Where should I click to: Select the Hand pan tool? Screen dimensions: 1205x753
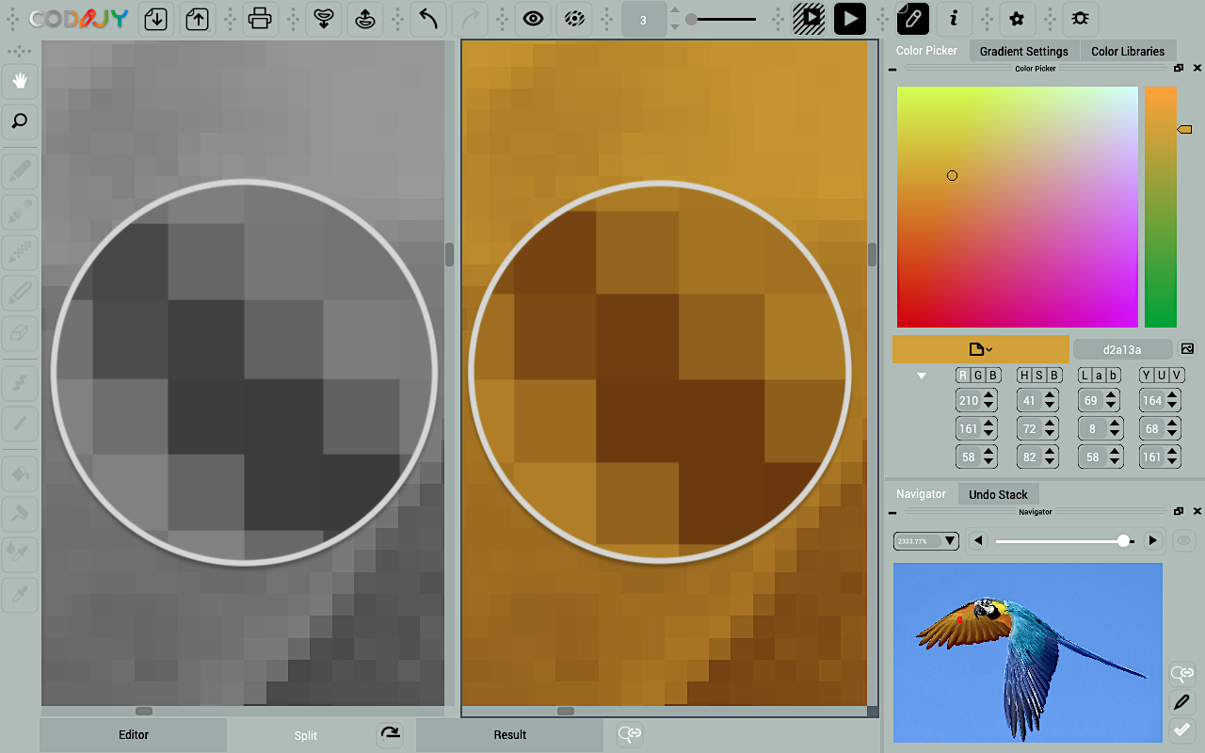[20, 82]
